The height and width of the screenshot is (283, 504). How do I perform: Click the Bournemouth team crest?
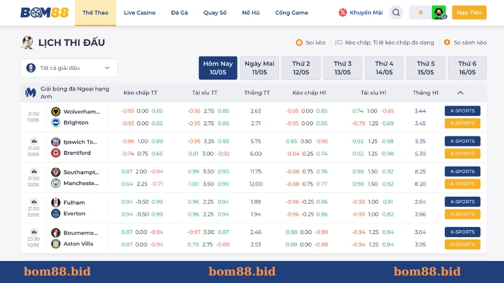pyautogui.click(x=55, y=233)
